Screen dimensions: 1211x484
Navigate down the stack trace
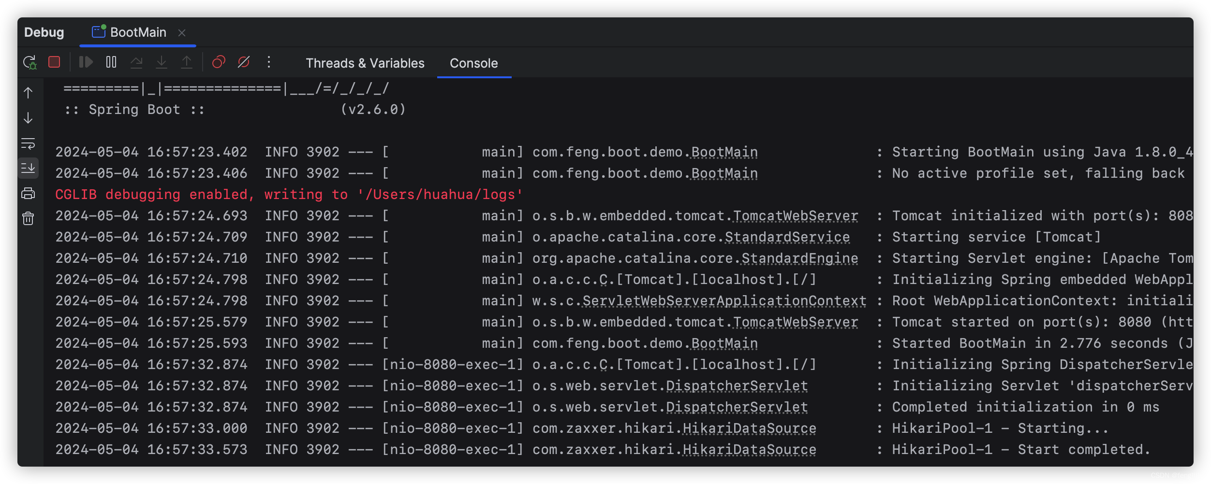click(x=28, y=118)
